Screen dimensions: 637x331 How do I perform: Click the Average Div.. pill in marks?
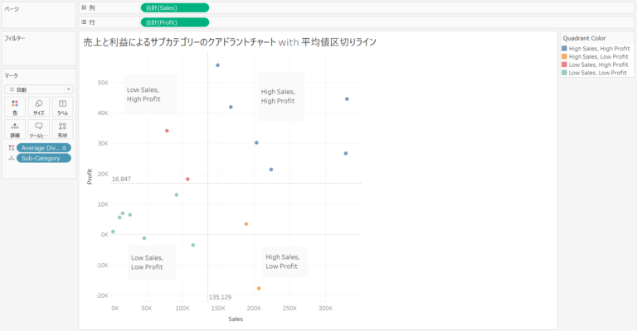[x=46, y=147]
